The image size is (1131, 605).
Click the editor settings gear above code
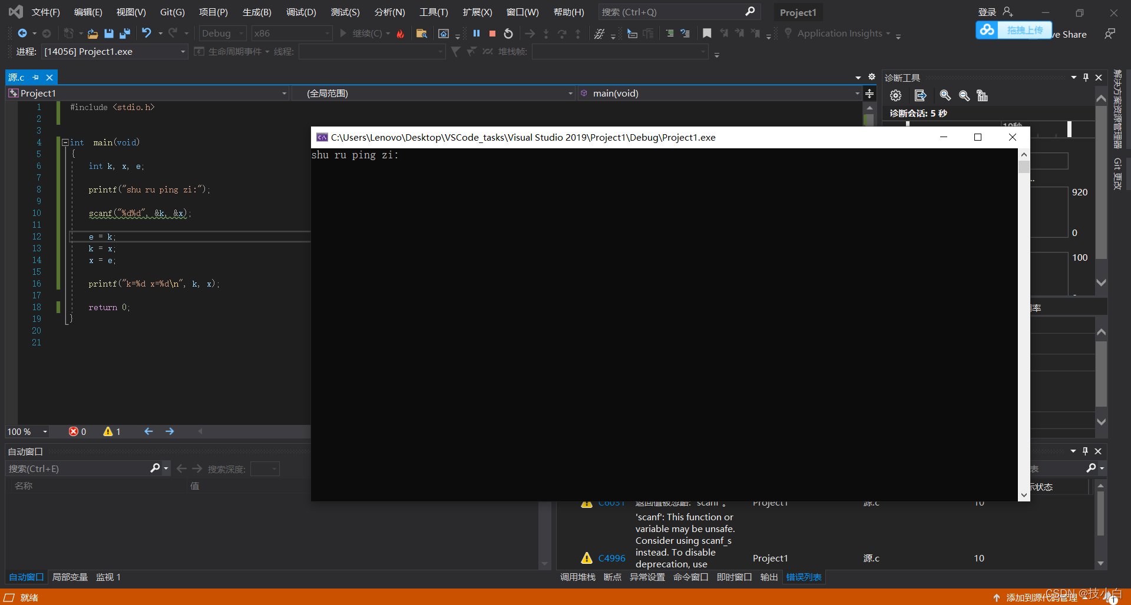coord(872,77)
